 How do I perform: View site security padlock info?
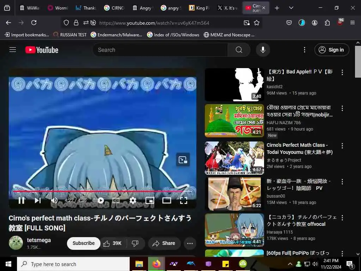pyautogui.click(x=76, y=23)
